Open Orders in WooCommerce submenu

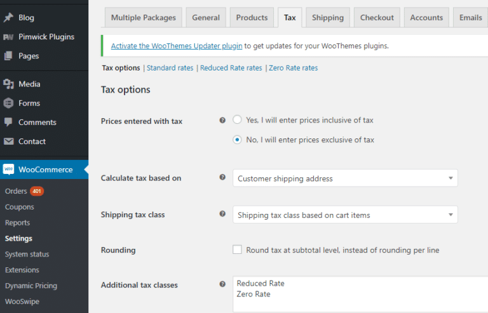pos(16,191)
